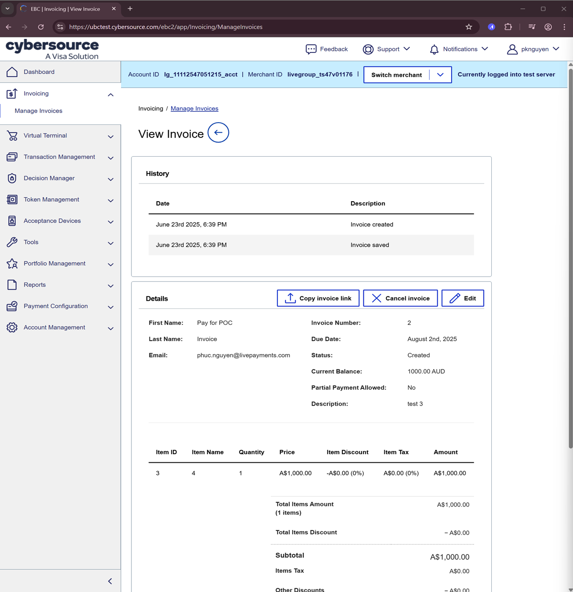Image resolution: width=573 pixels, height=592 pixels.
Task: Click the Virtual Terminal cart icon
Action: pyautogui.click(x=12, y=136)
